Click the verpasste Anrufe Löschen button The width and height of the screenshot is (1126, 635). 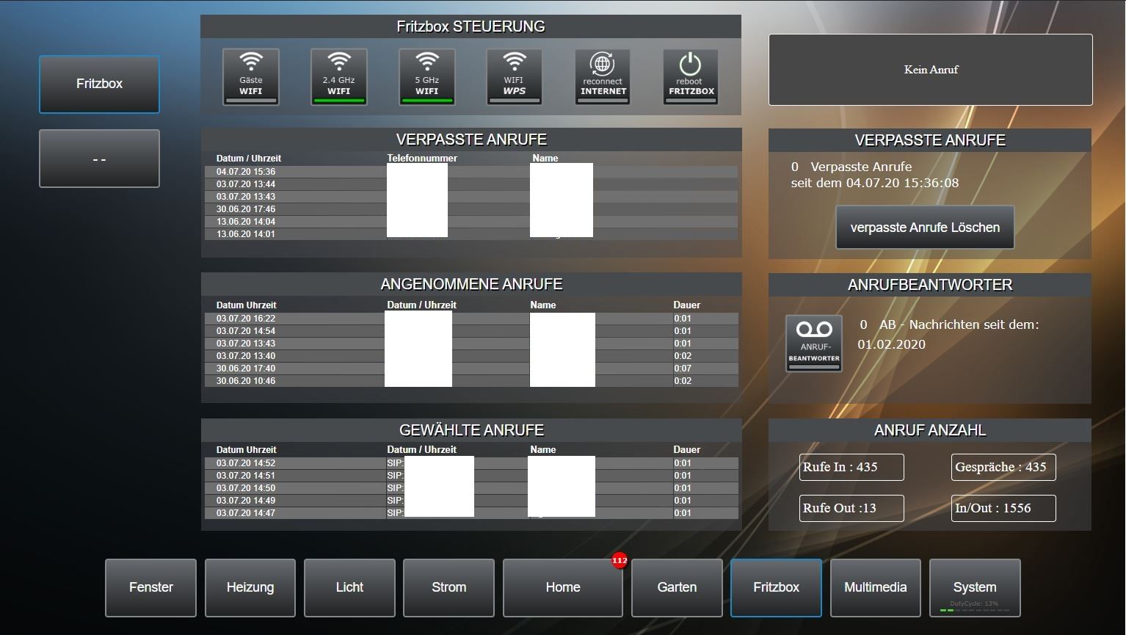click(x=925, y=228)
